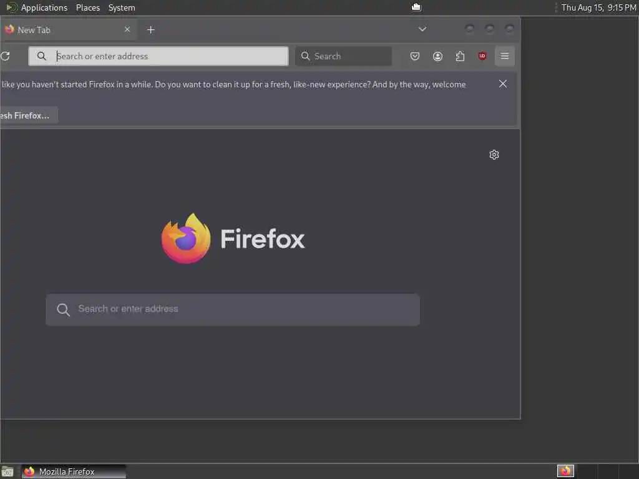Open a new tab with the plus button

pos(151,30)
